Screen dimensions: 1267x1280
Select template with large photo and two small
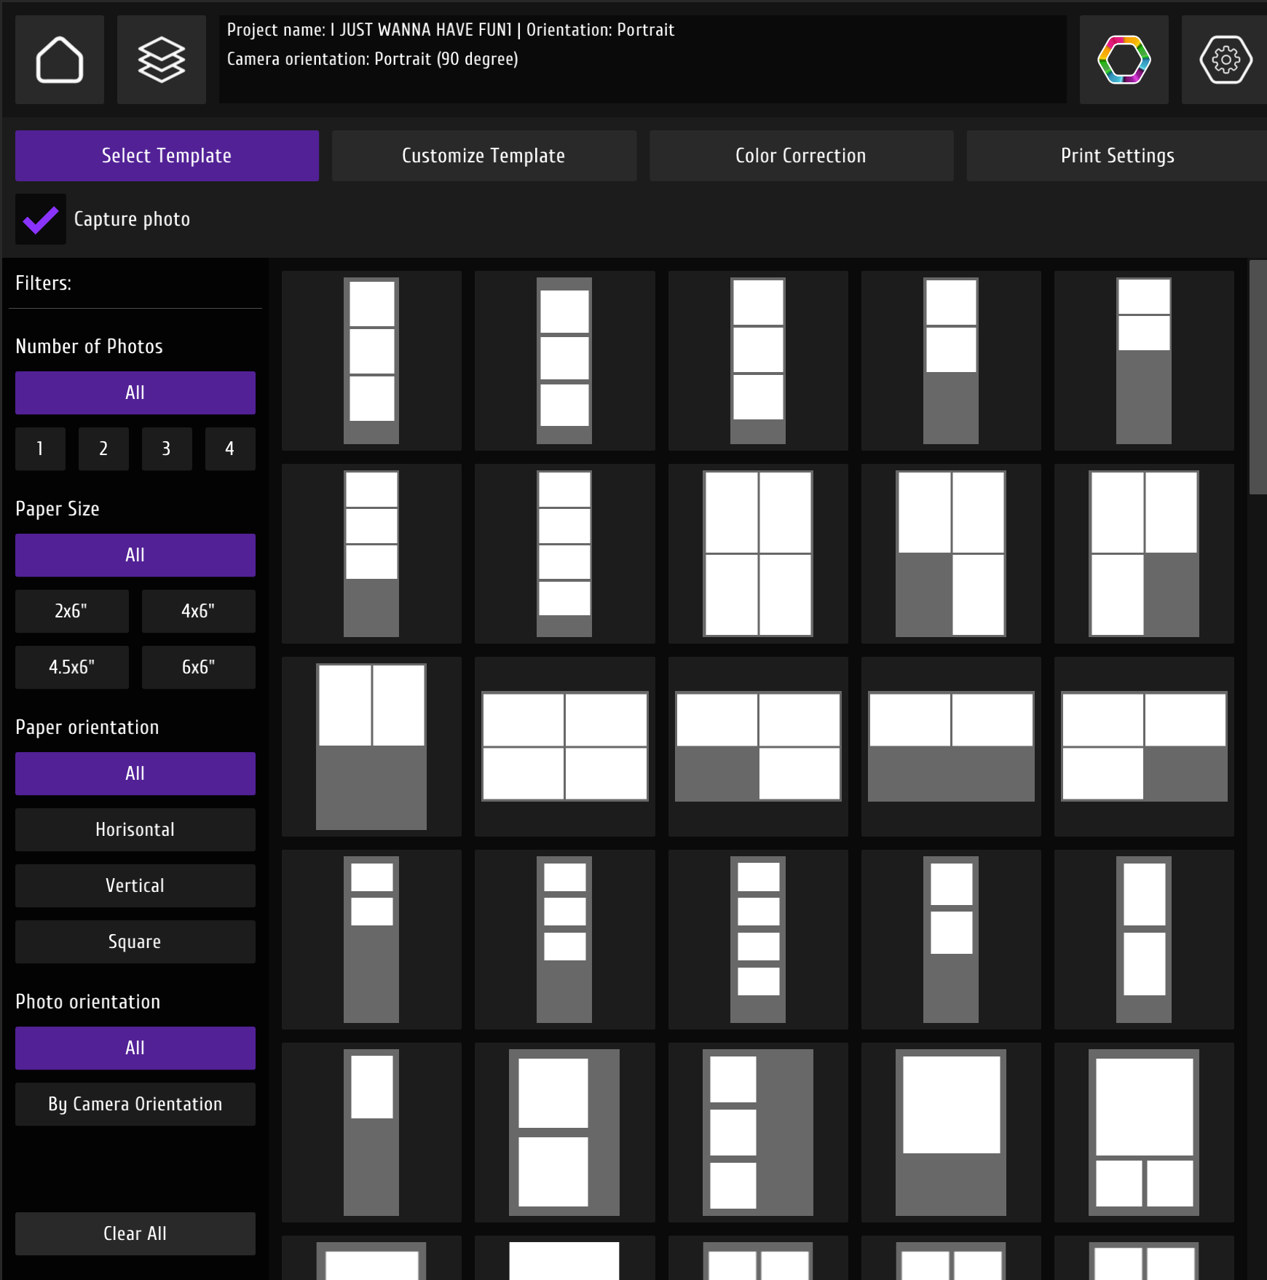(1144, 1133)
